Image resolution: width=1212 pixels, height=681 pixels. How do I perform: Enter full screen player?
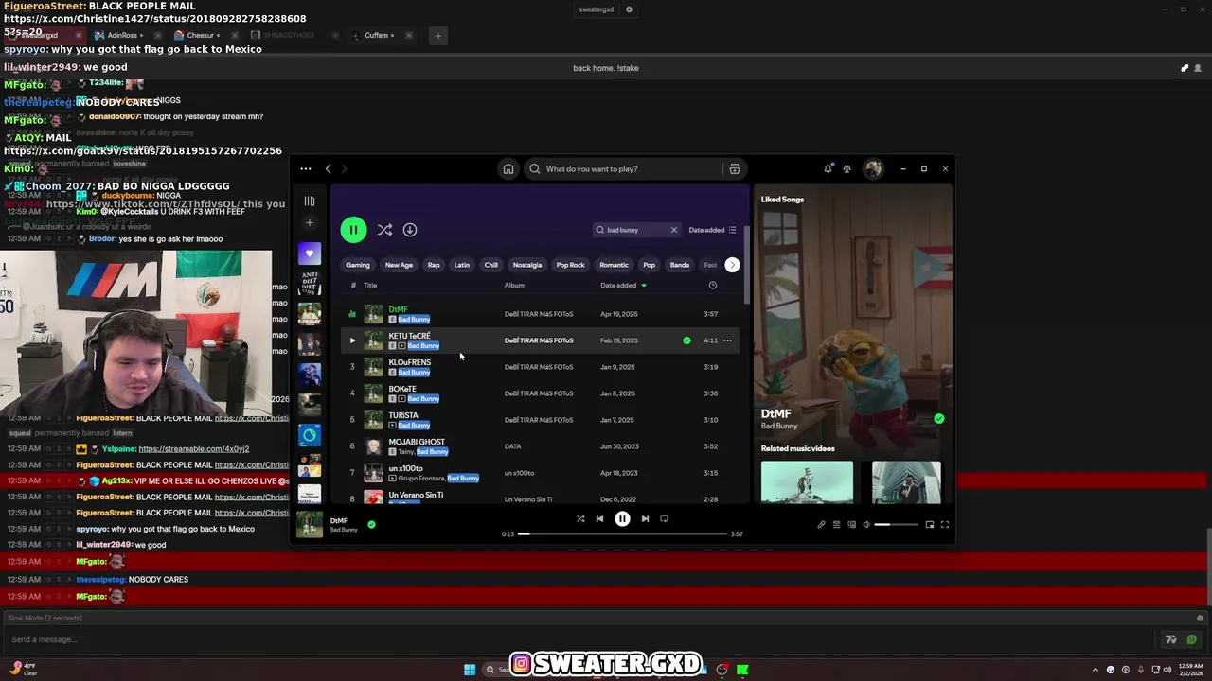944,525
